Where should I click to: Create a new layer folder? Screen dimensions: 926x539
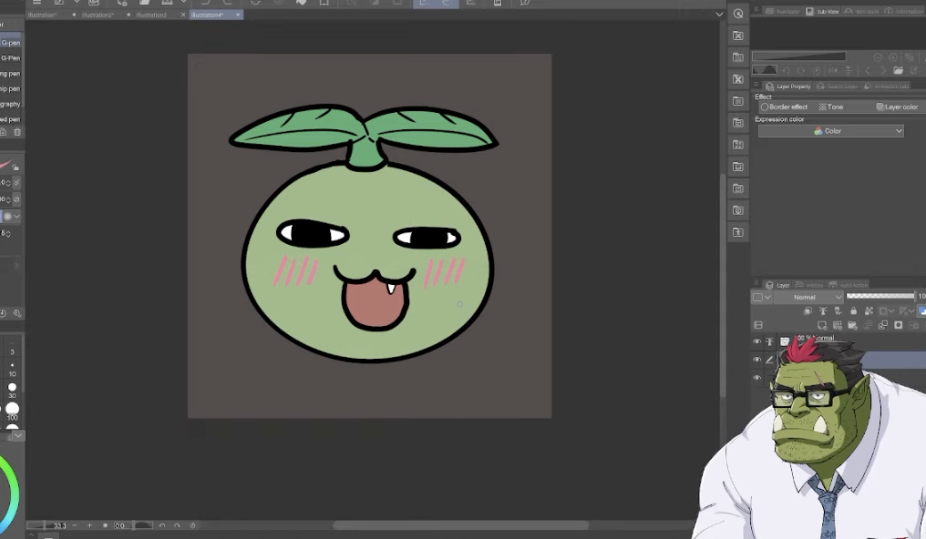click(x=853, y=325)
